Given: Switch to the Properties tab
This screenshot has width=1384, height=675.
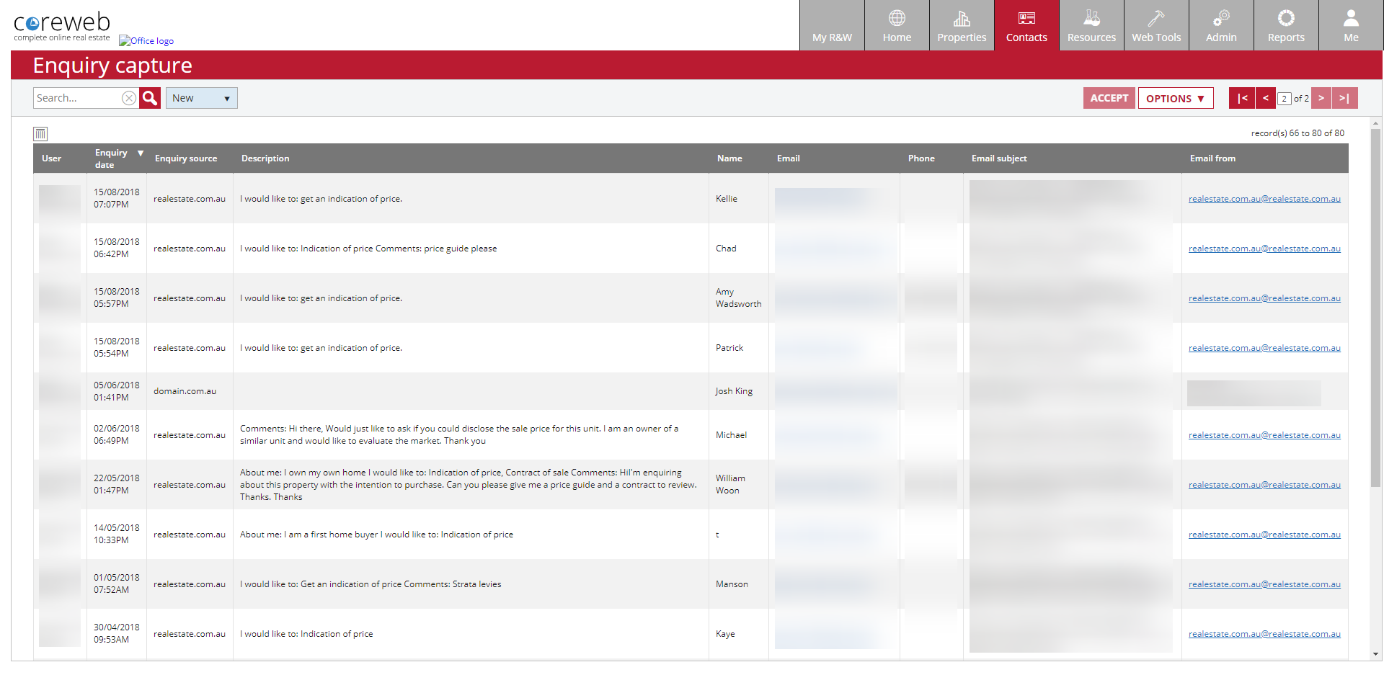Looking at the screenshot, I should (962, 25).
